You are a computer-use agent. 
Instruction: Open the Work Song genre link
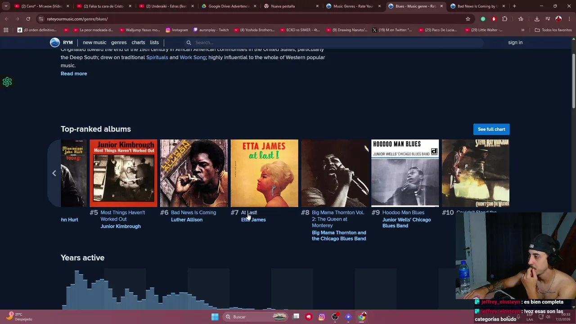(193, 57)
